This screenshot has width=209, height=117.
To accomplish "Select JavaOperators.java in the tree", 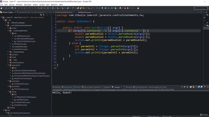I will click(x=21, y=84).
